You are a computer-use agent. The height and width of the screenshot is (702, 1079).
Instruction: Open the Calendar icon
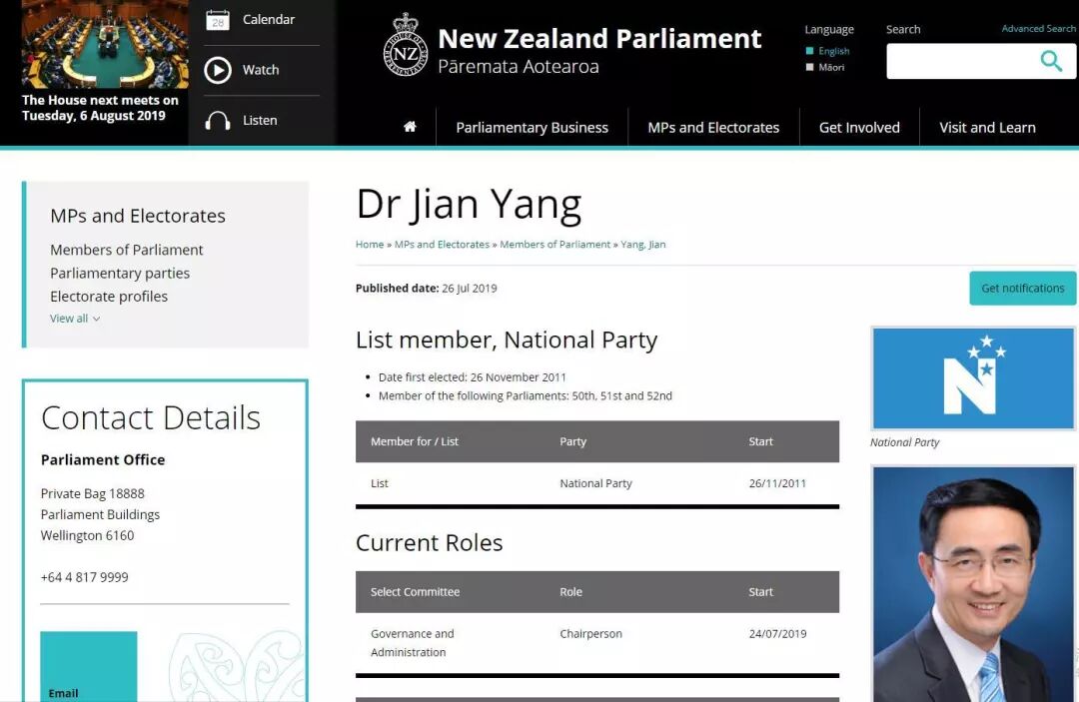pos(218,20)
